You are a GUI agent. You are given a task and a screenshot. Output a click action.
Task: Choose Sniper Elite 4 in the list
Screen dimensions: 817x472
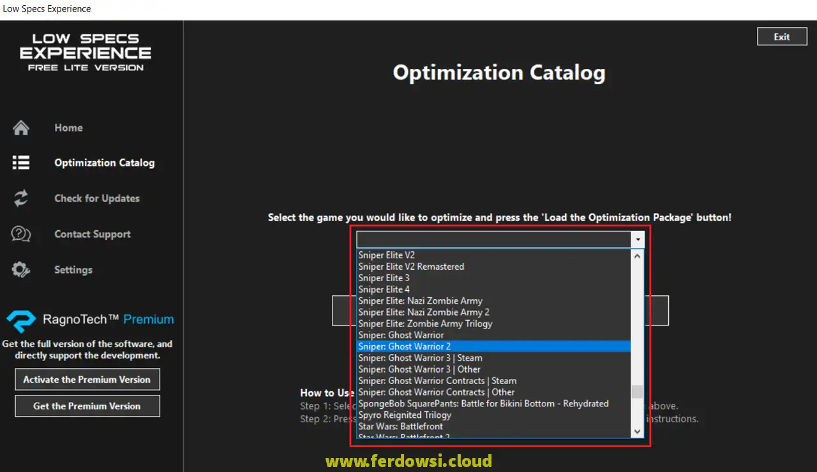(x=493, y=290)
